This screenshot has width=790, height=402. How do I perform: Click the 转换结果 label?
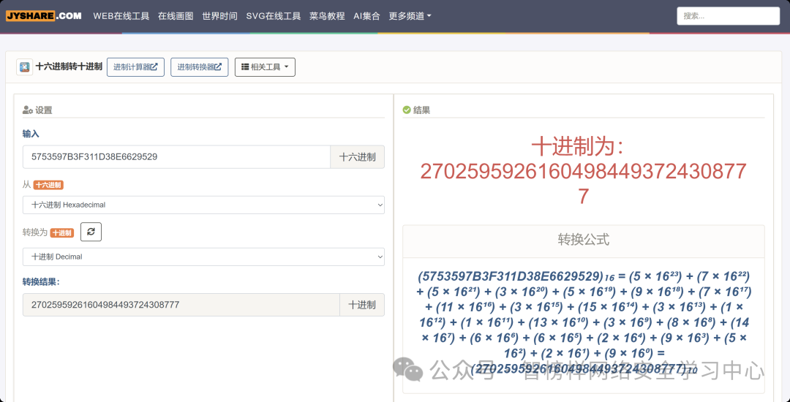click(41, 281)
